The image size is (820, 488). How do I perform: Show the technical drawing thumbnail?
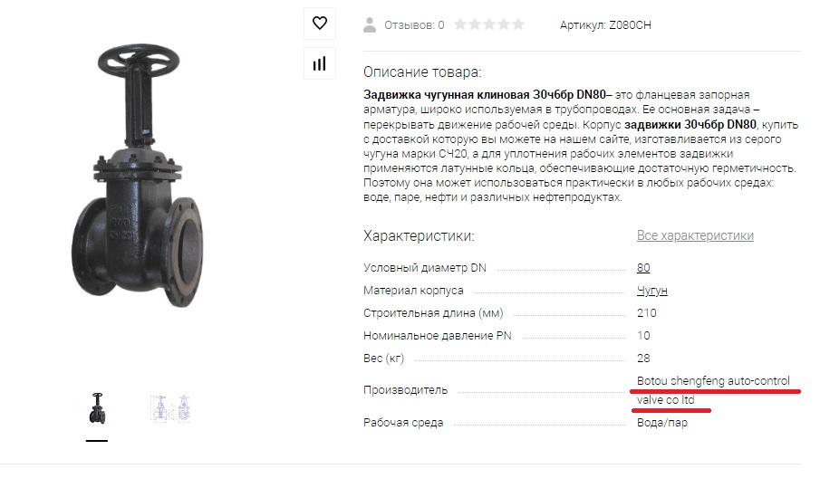169,408
